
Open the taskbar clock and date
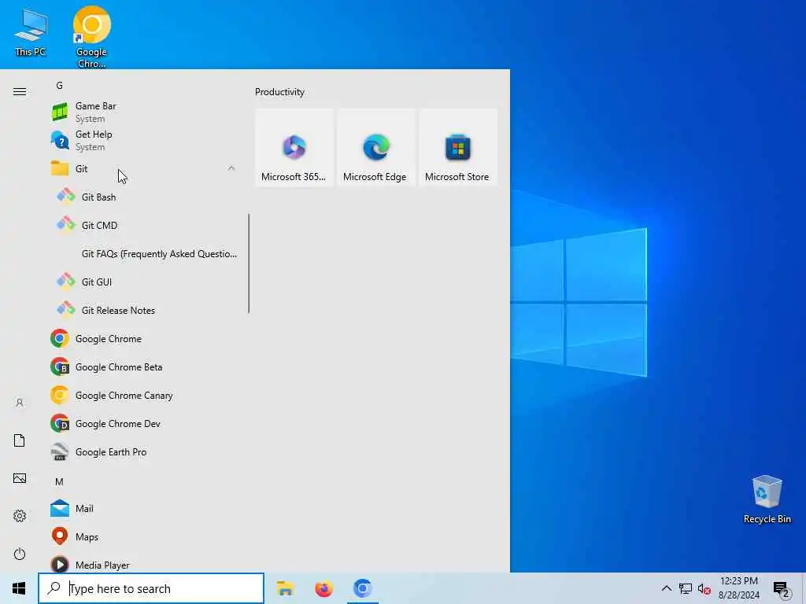(x=739, y=588)
